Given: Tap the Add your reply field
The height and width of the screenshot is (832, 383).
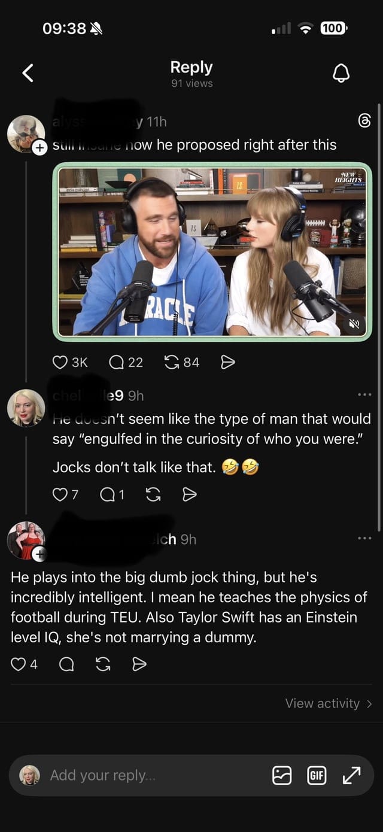Looking at the screenshot, I should (102, 775).
